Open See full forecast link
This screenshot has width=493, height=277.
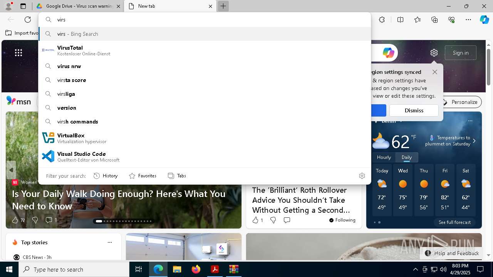pyautogui.click(x=454, y=222)
